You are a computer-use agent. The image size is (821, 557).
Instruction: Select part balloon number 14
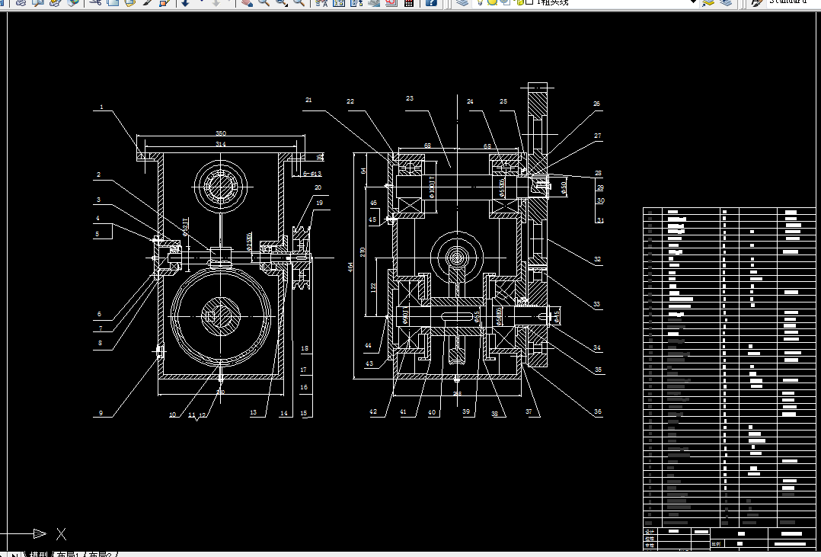tap(284, 413)
